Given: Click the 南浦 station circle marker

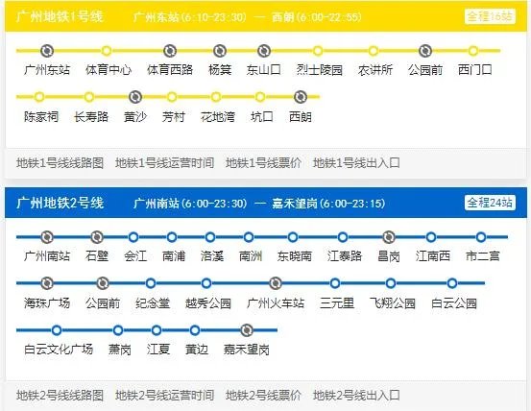Looking at the screenshot, I should click(172, 237).
